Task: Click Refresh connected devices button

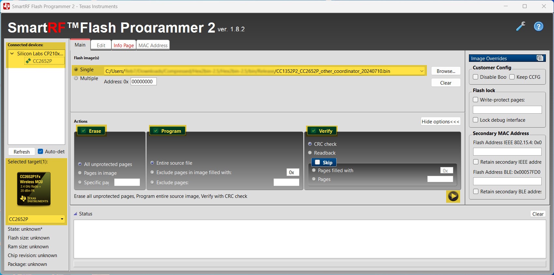Action: point(22,152)
